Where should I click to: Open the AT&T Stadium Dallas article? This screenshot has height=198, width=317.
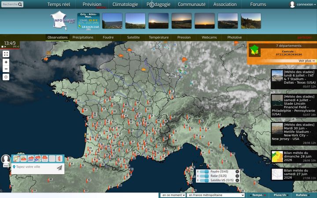[294, 79]
